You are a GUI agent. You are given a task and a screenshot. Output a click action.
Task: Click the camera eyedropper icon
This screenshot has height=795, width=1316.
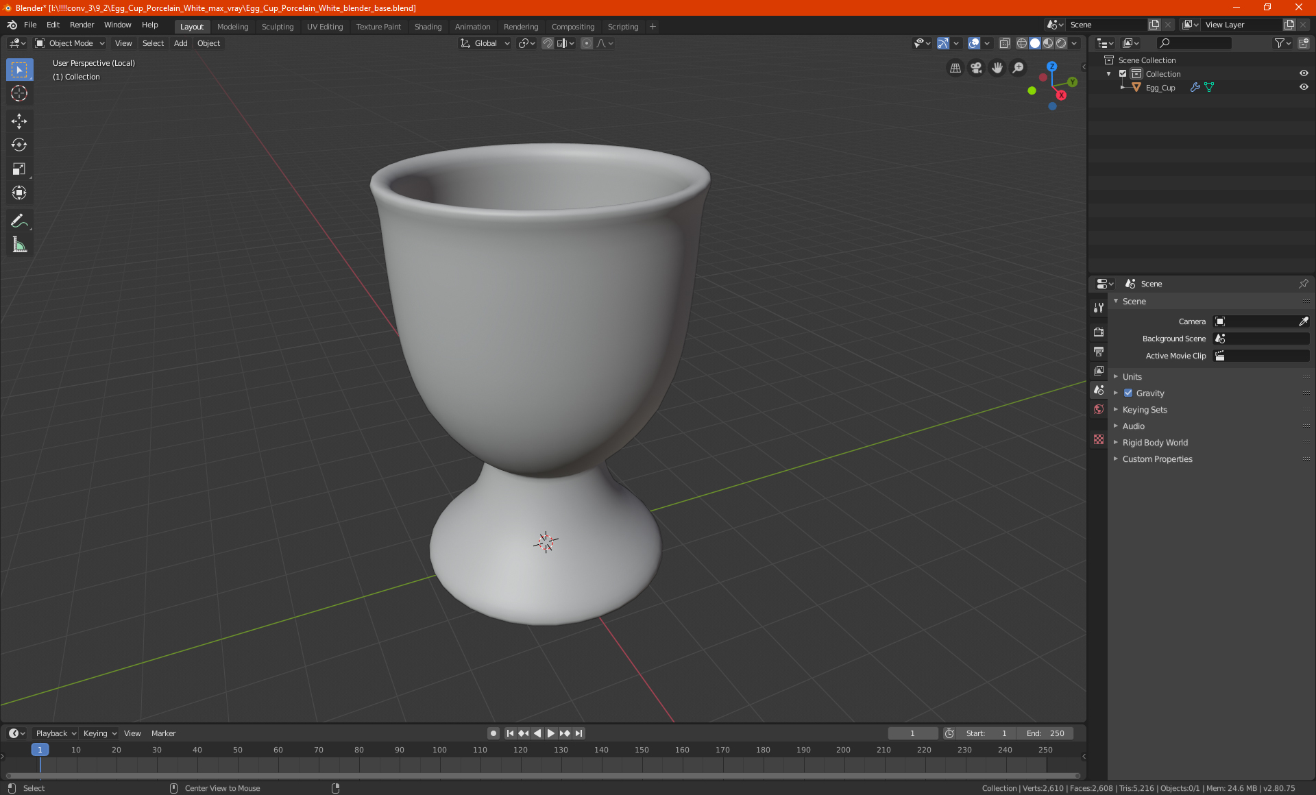(x=1303, y=321)
